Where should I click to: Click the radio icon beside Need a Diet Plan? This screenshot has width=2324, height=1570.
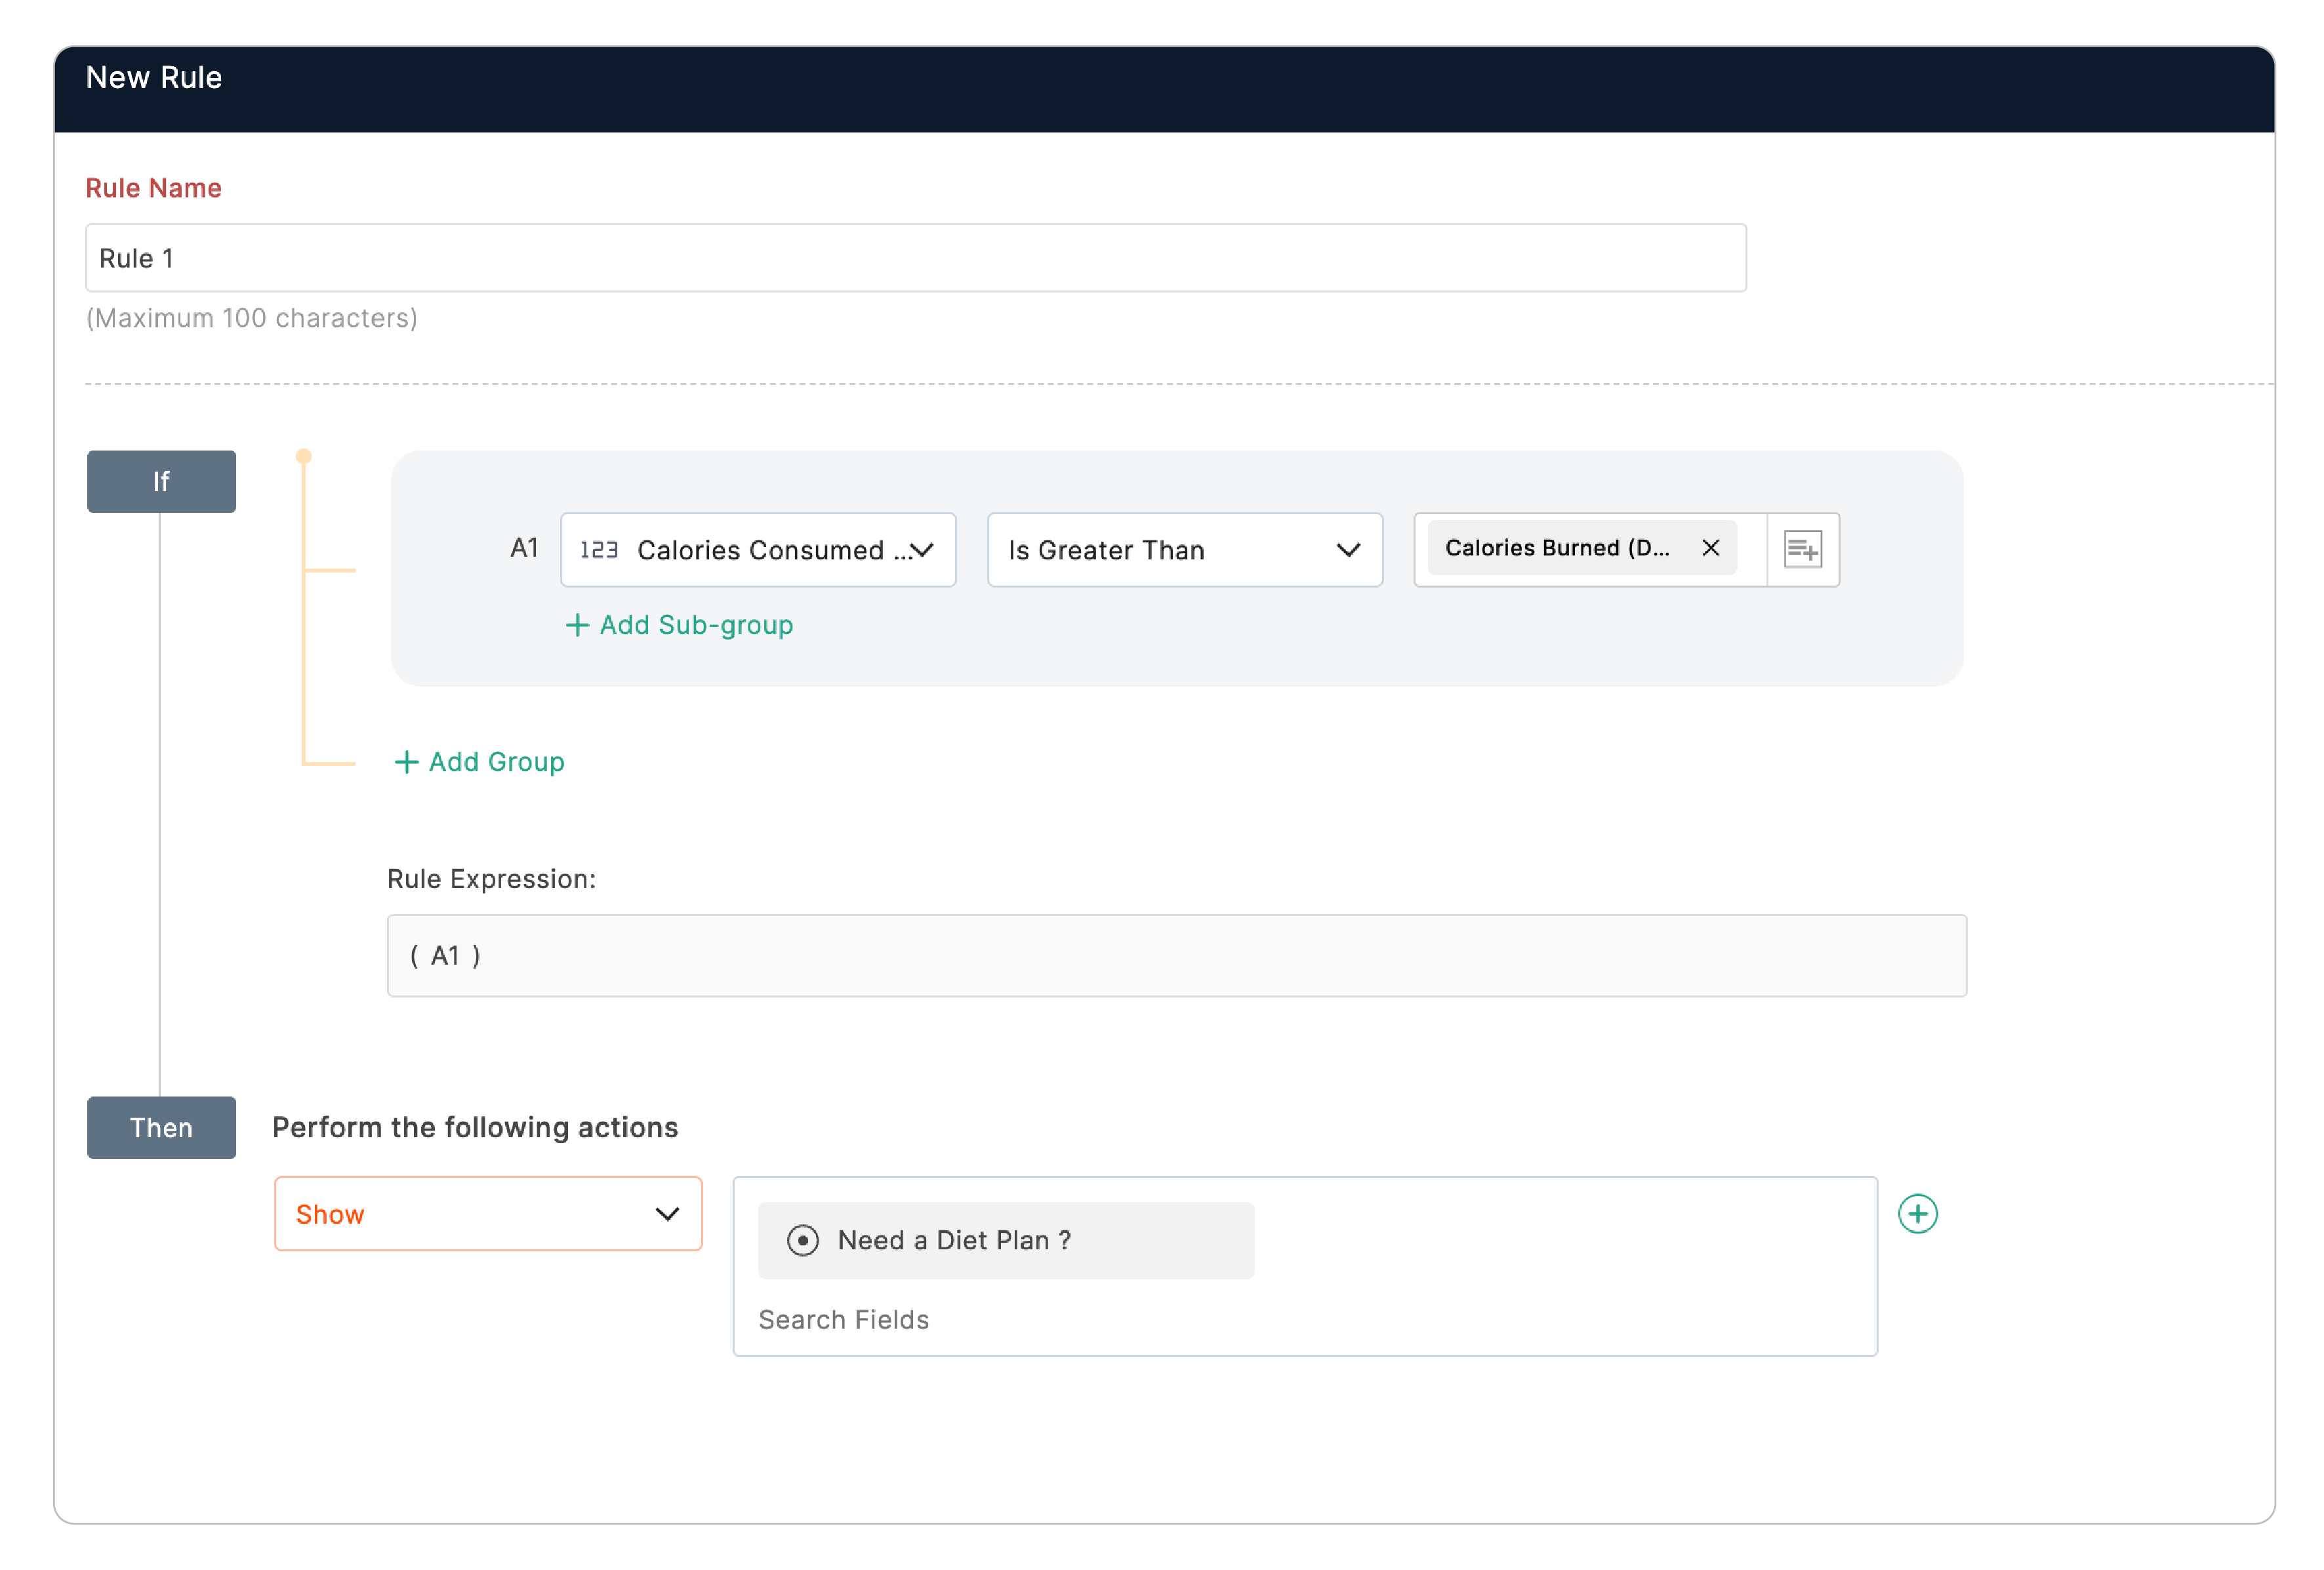[802, 1240]
